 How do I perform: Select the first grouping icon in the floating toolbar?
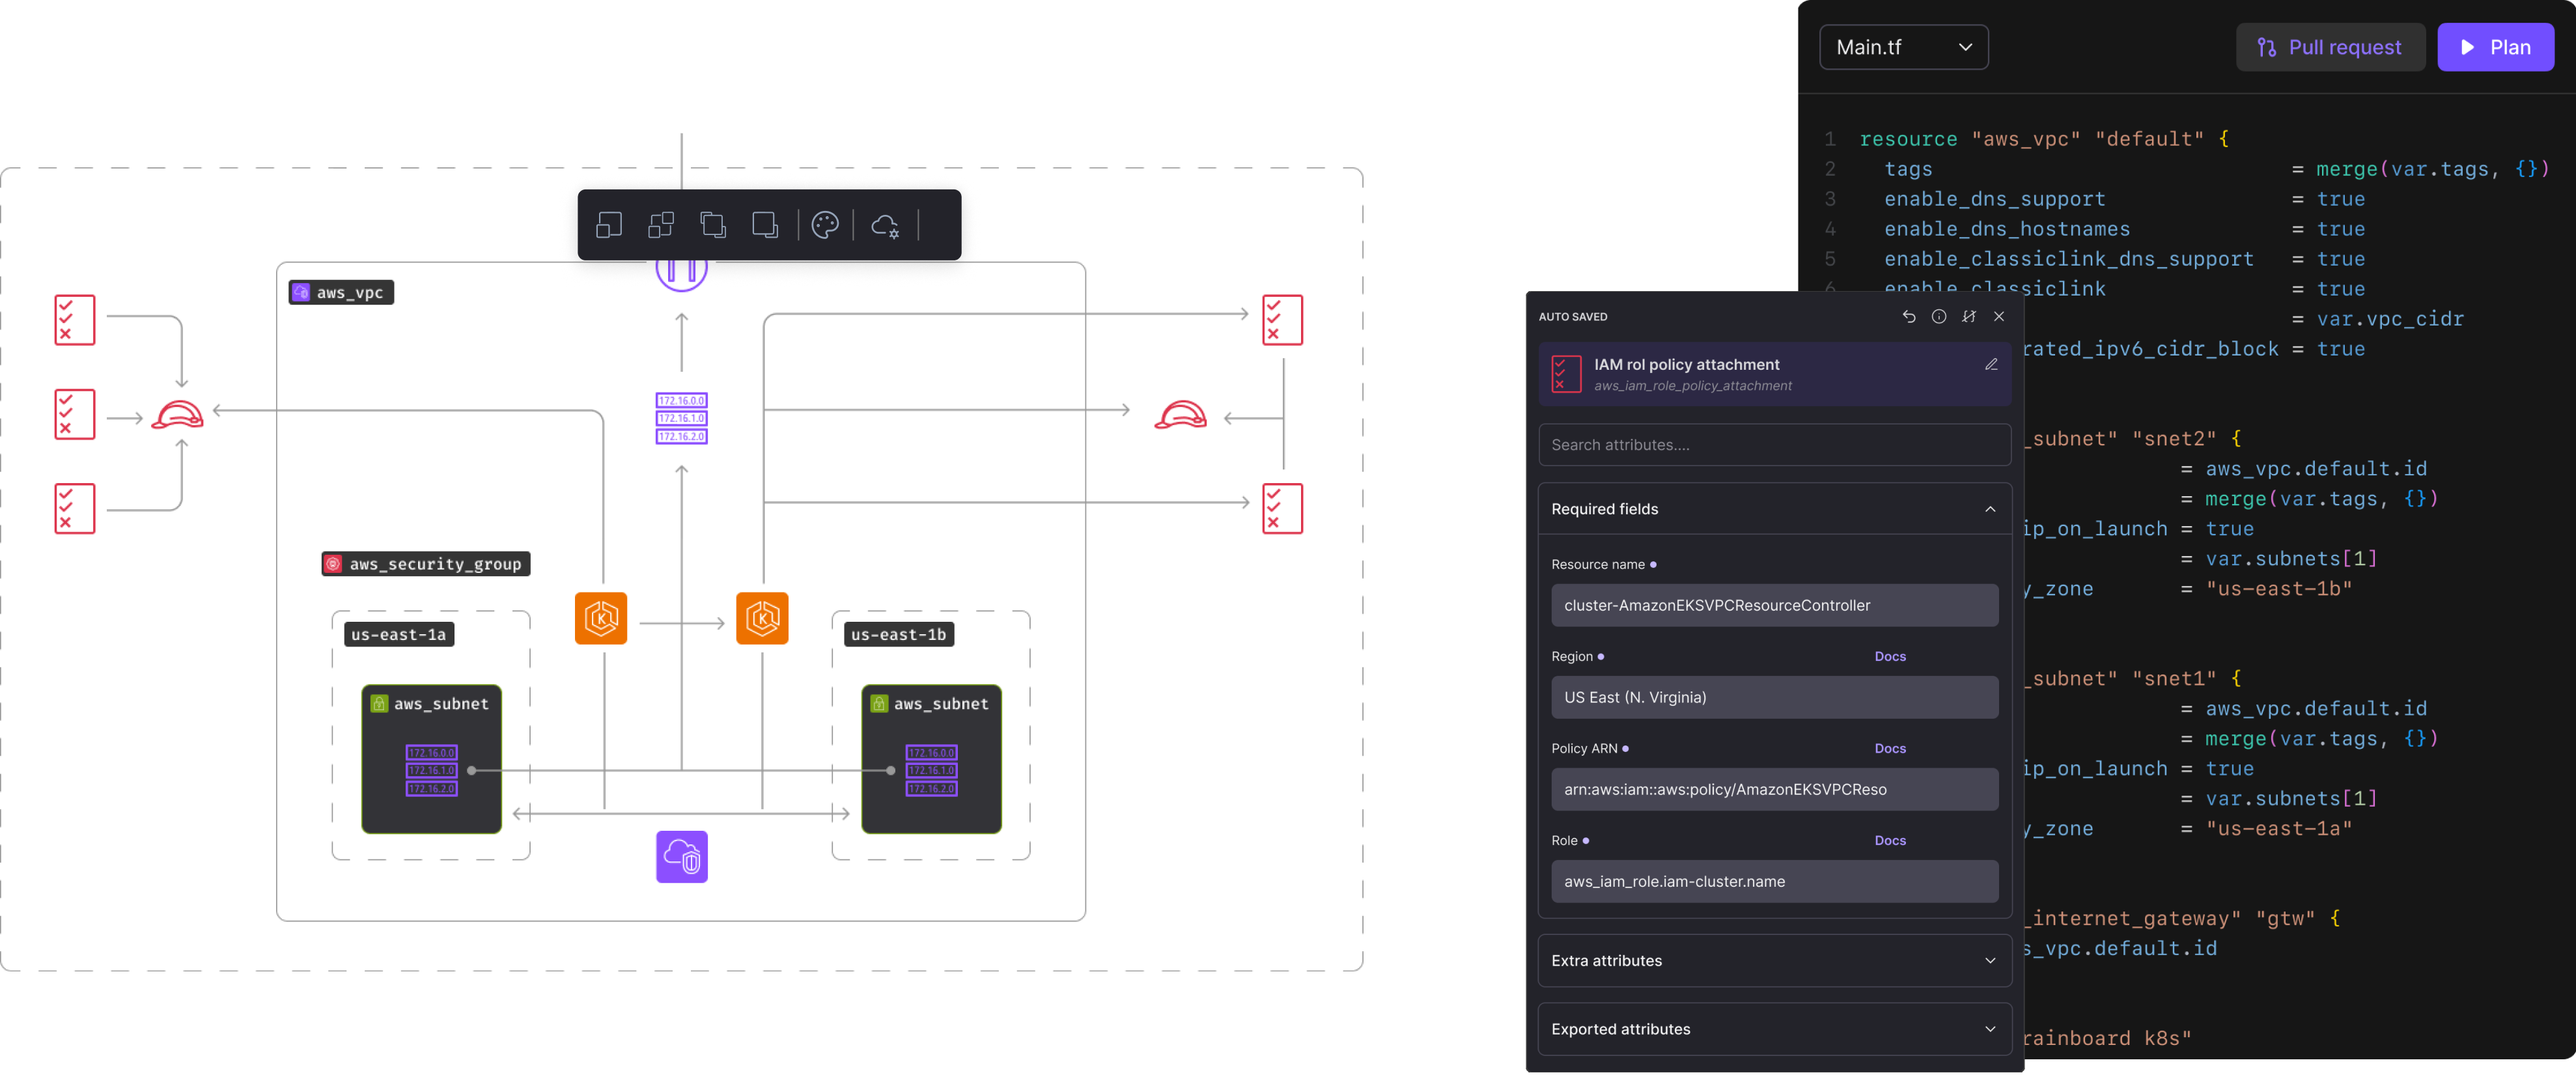[610, 225]
